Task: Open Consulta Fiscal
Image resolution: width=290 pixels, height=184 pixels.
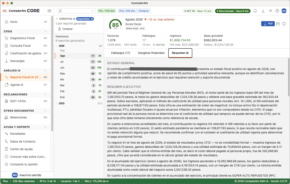Action: 26,46
